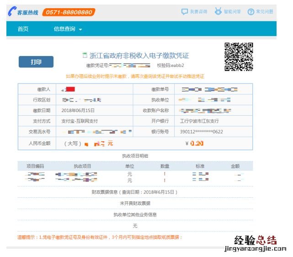293x257 pixels.
Task: Select the 缴款日期 value 2018年06月15日
Action: (x=78, y=110)
